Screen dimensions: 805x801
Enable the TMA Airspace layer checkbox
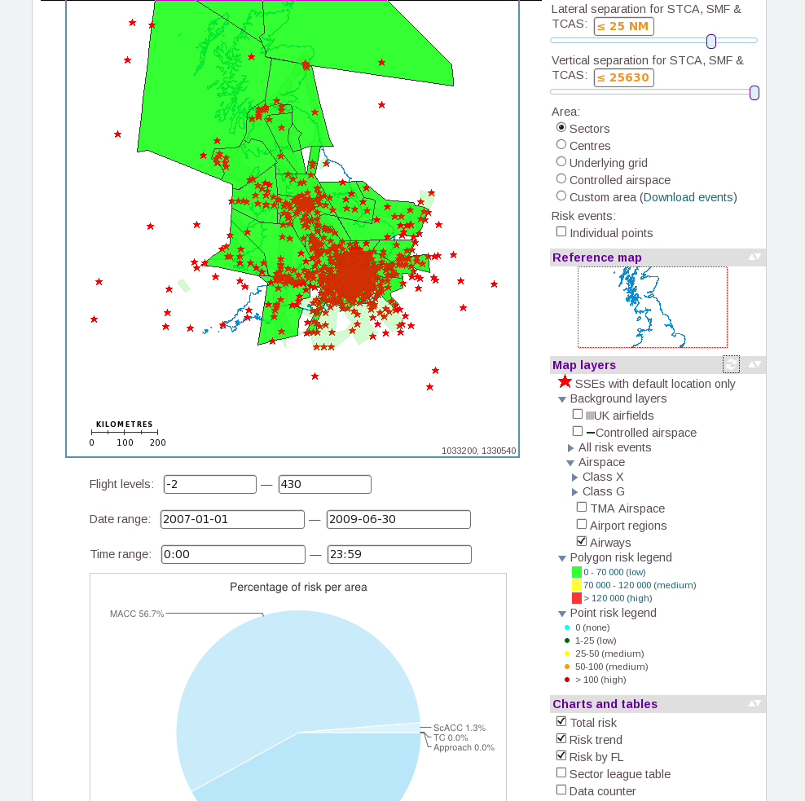[582, 507]
